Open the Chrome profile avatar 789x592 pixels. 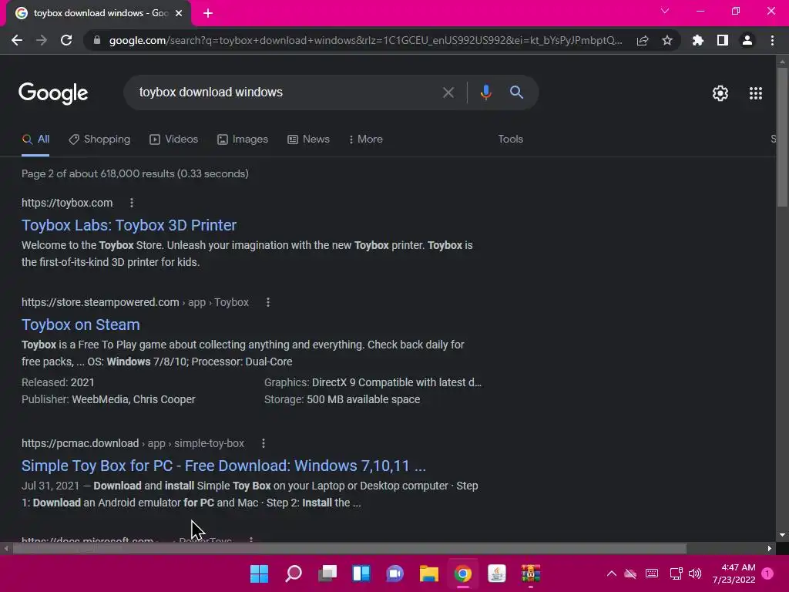747,40
